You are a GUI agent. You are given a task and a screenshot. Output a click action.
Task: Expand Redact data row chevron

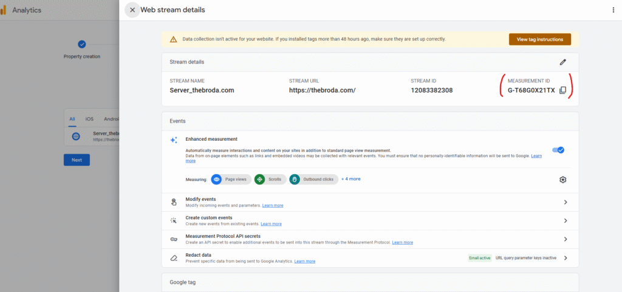[x=566, y=258]
